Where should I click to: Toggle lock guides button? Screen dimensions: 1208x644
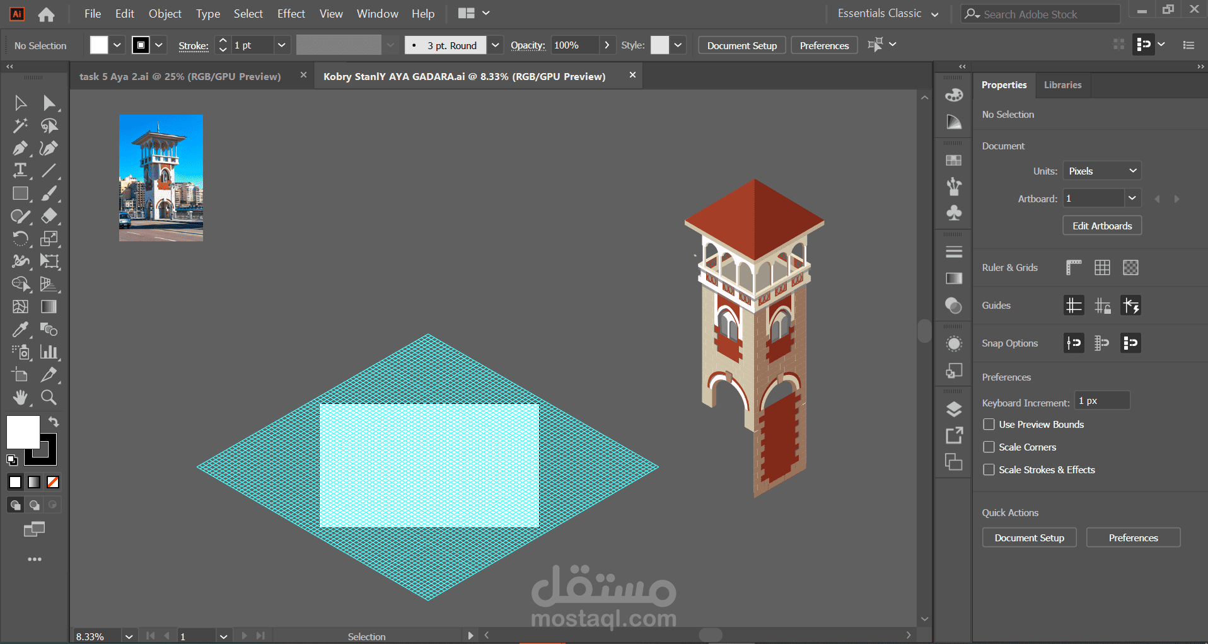point(1102,306)
